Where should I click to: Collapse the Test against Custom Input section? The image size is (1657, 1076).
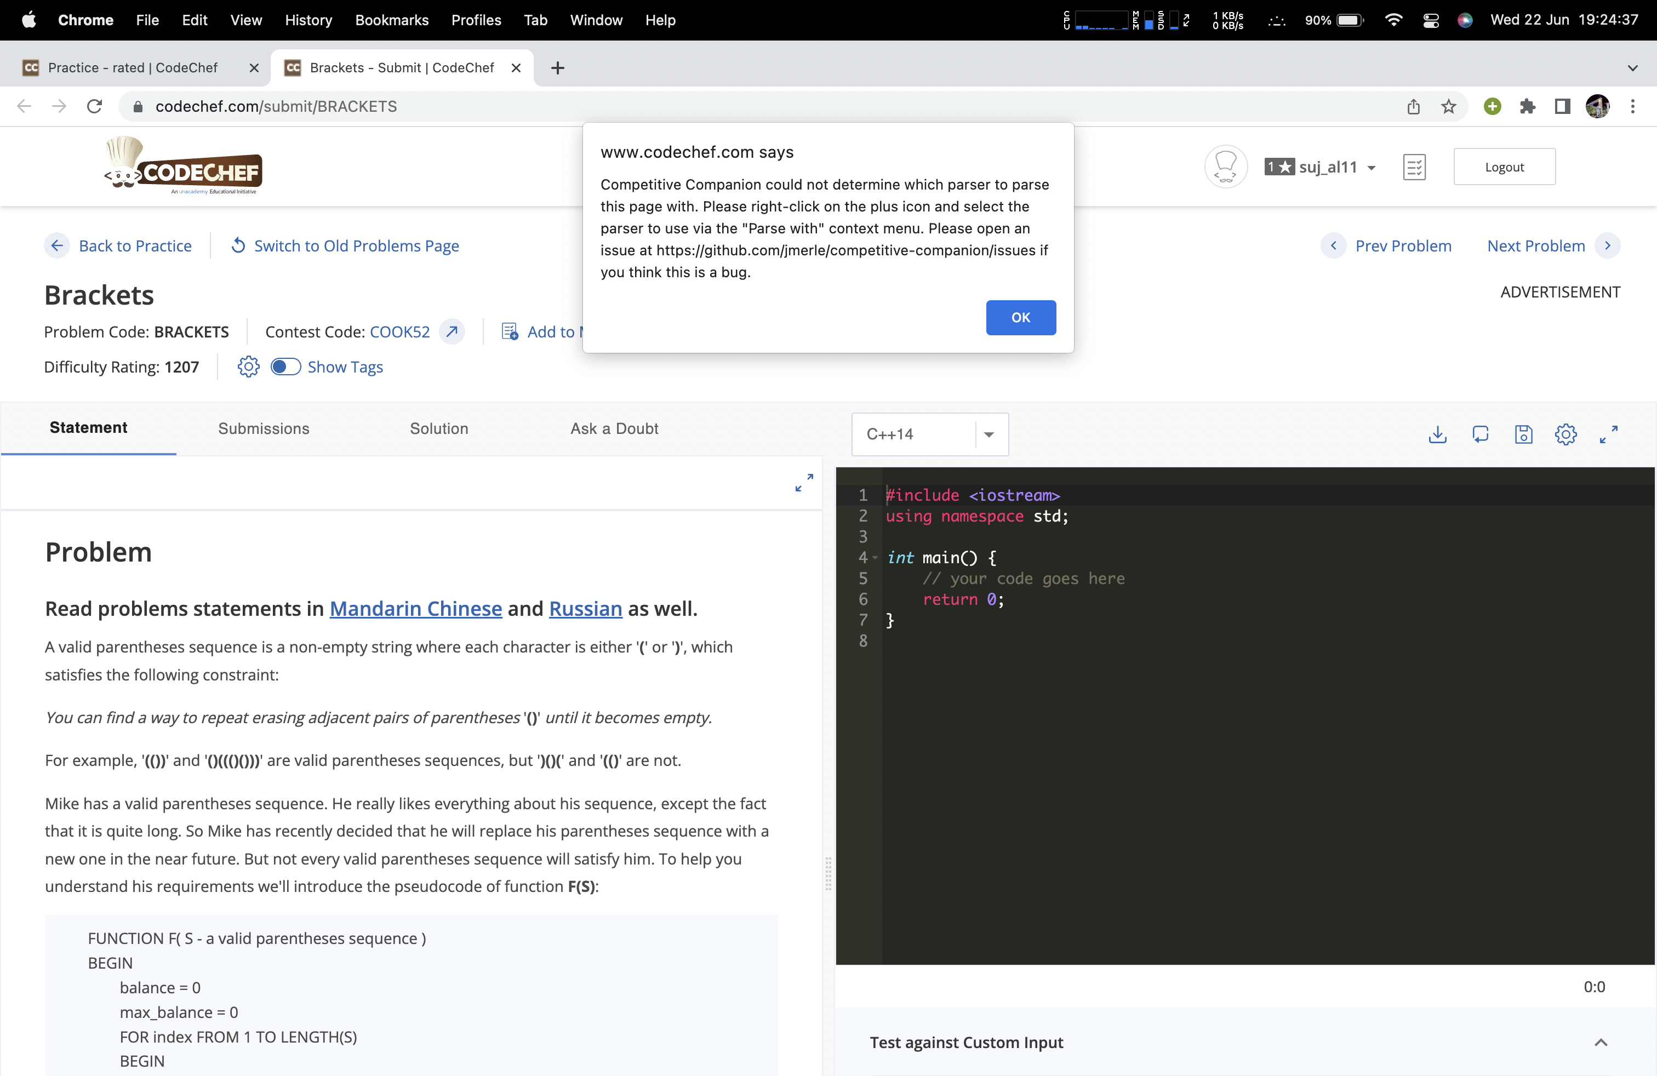pos(1601,1042)
